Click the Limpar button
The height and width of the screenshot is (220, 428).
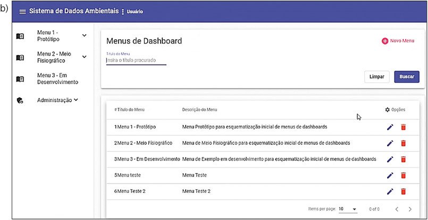tap(377, 77)
